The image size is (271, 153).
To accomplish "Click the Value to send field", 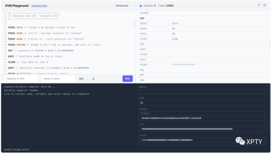I will [59, 79].
